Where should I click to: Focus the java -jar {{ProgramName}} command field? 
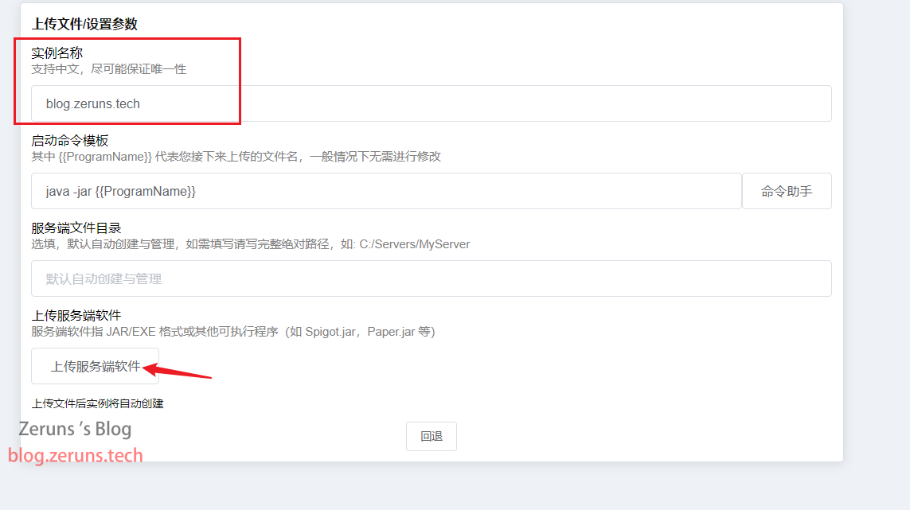pos(386,191)
